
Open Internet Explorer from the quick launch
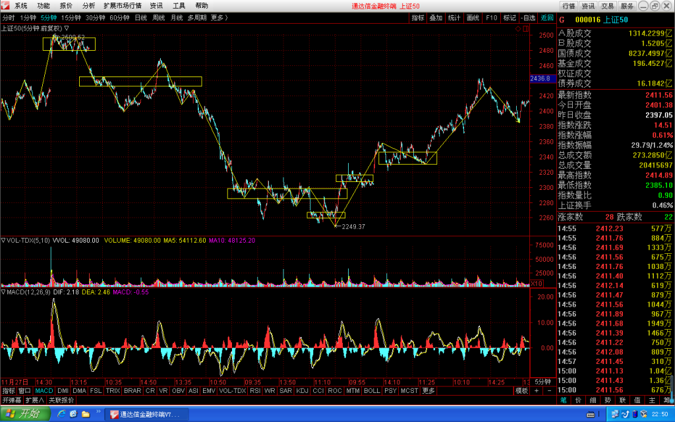tap(61, 414)
